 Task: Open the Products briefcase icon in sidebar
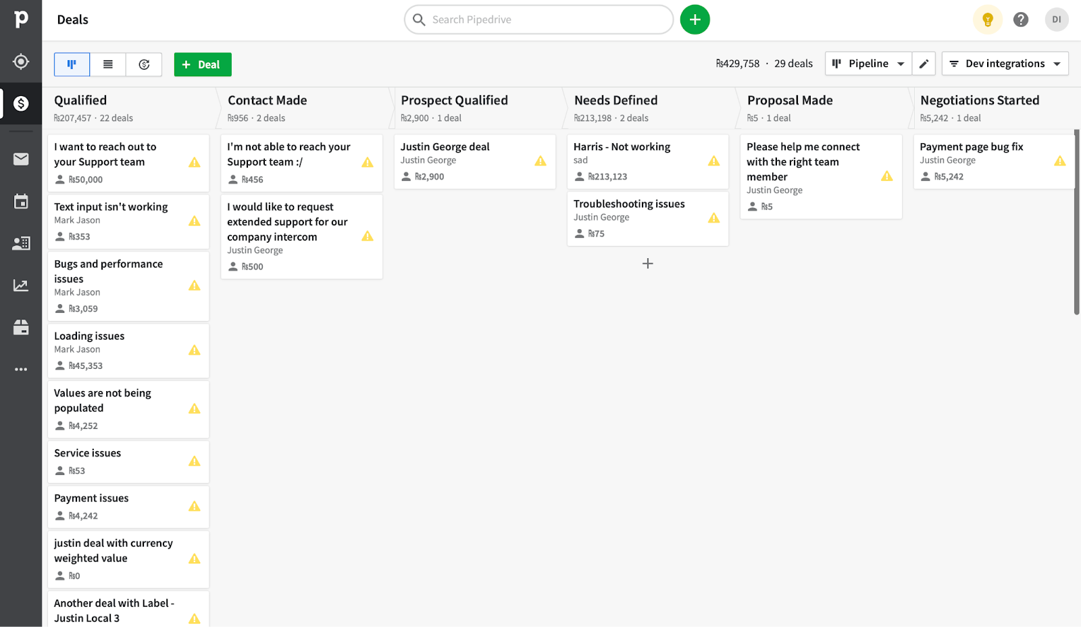[21, 328]
